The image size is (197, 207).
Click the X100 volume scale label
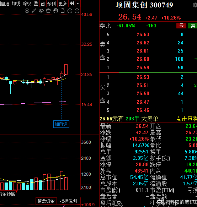pos(86,187)
